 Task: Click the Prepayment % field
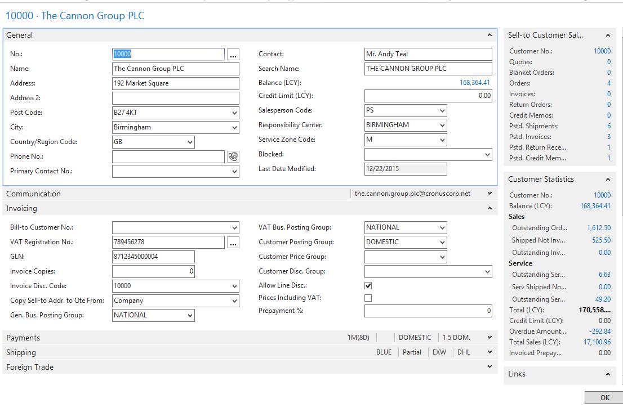click(428, 311)
